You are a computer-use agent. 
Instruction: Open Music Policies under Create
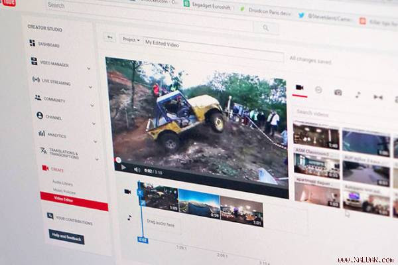pyautogui.click(x=64, y=191)
